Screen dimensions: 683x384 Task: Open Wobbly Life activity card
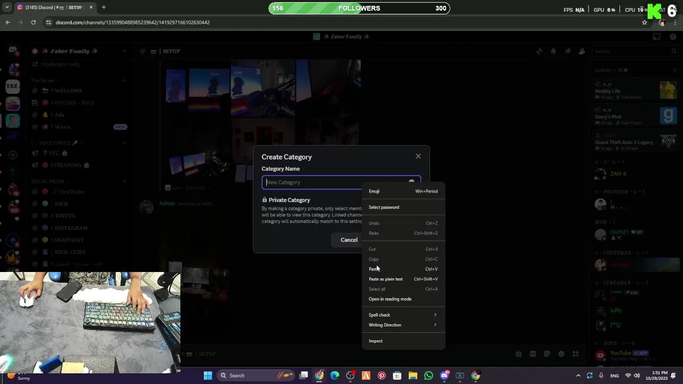[x=635, y=91]
